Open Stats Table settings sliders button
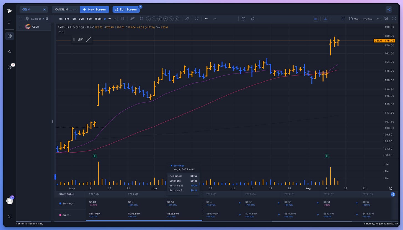Screen dimensions: 403x230 click(x=392, y=194)
